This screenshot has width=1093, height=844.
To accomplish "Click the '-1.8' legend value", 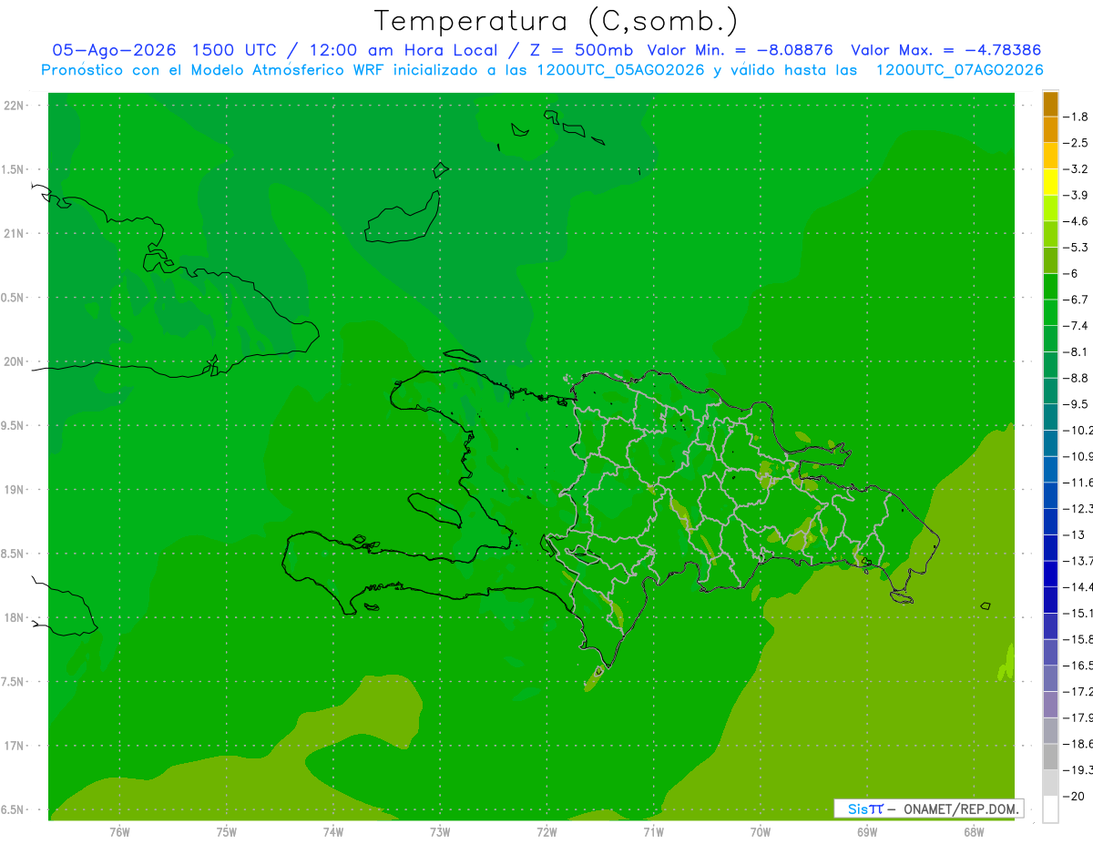I will click(1076, 117).
